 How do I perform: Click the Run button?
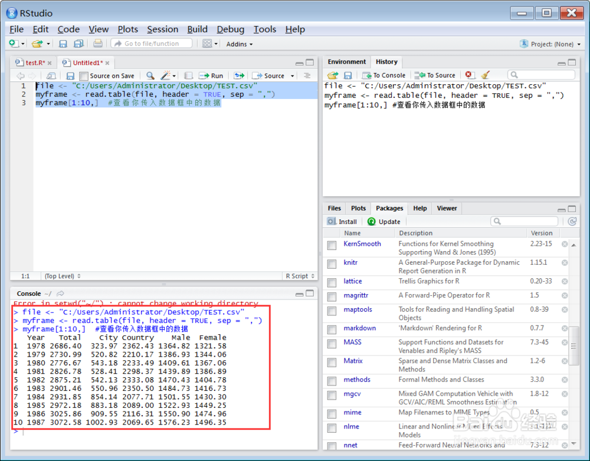[x=211, y=75]
